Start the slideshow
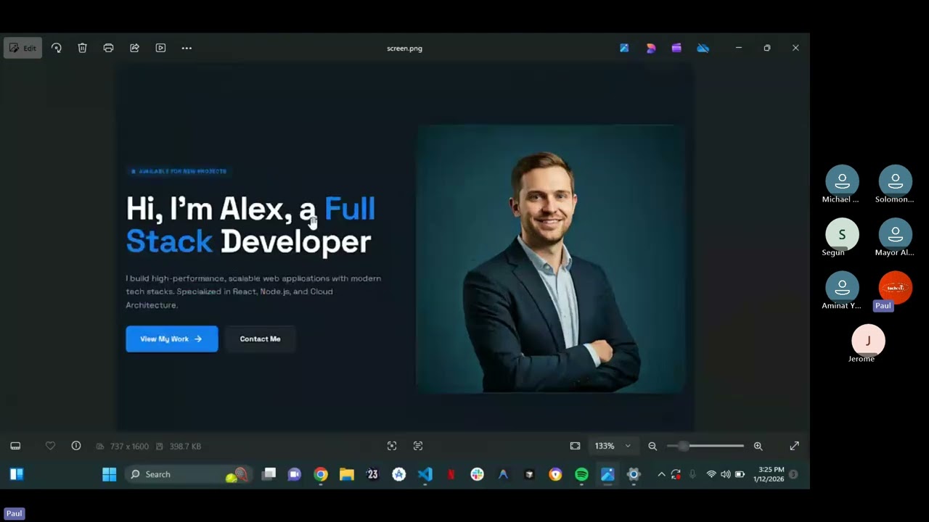Image resolution: width=929 pixels, height=522 pixels. (x=160, y=48)
